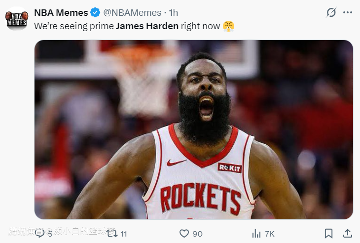The image size is (360, 243).
Task: Click the repost count 11
Action: point(123,234)
